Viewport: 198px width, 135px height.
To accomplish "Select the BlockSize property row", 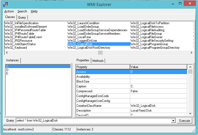I will (x=131, y=81).
